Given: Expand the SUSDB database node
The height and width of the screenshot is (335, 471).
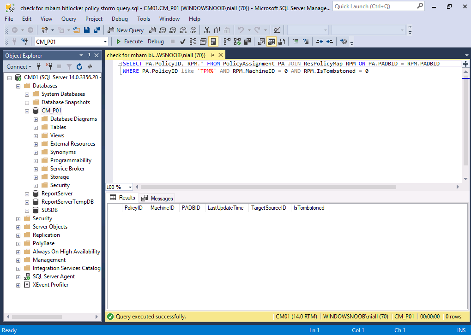Looking at the screenshot, I should pyautogui.click(x=27, y=211).
